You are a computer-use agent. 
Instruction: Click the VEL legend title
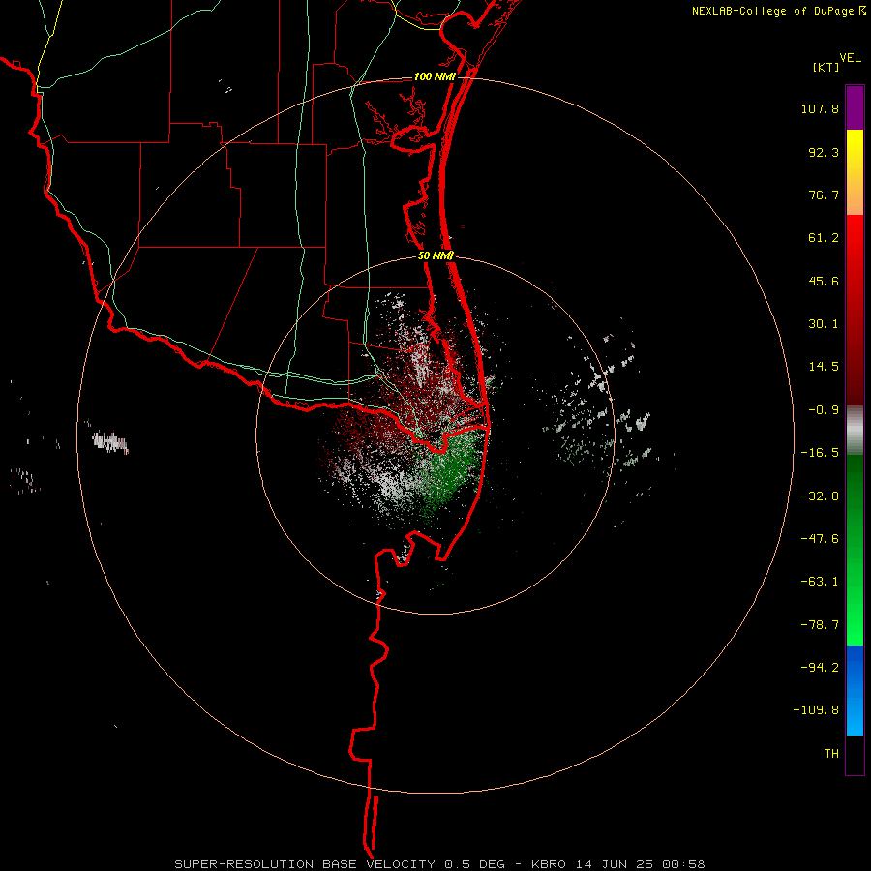pyautogui.click(x=851, y=58)
